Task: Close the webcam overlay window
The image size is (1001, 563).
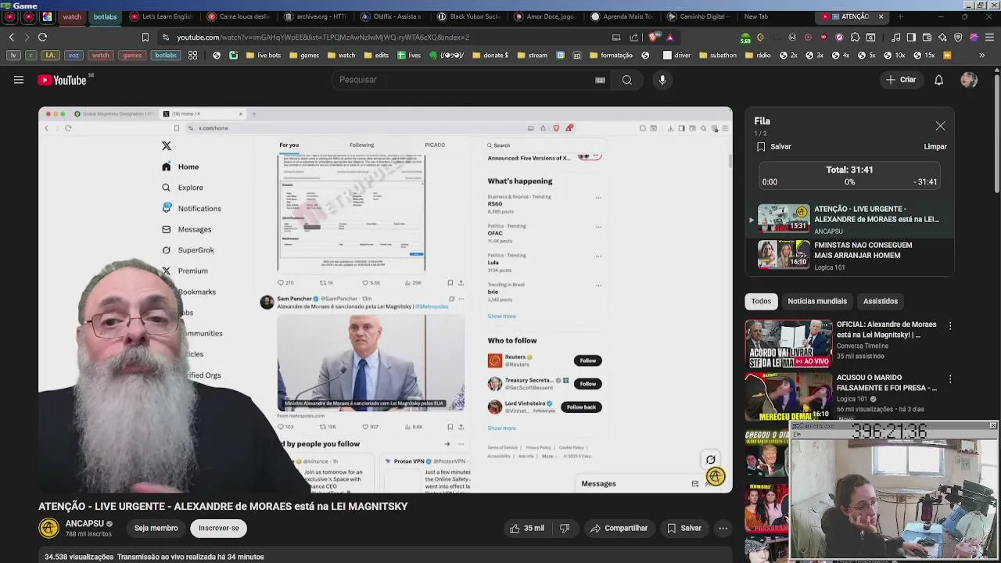Action: pos(993,425)
